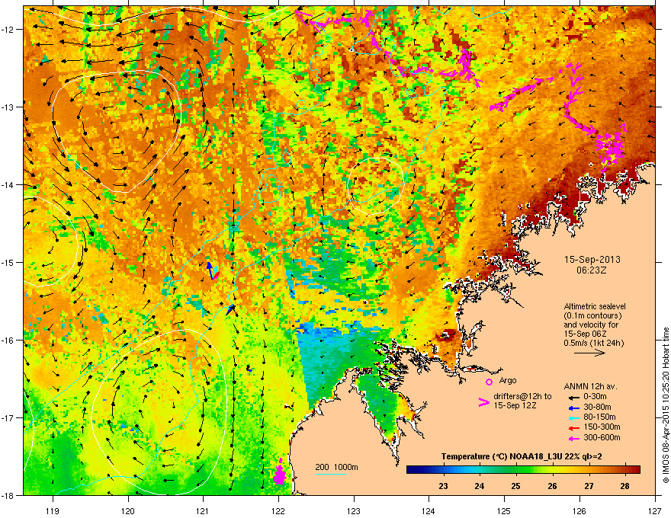The image size is (671, 518).
Task: Click the '15-Sep 12Z' legend text
Action: pos(515,405)
